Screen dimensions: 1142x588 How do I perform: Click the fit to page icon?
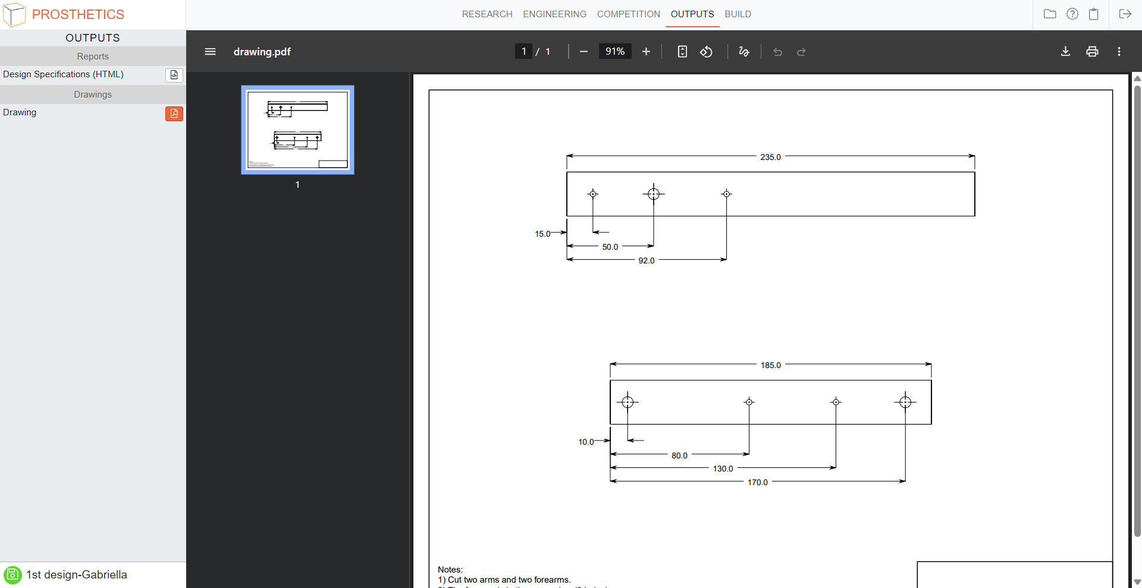coord(682,52)
